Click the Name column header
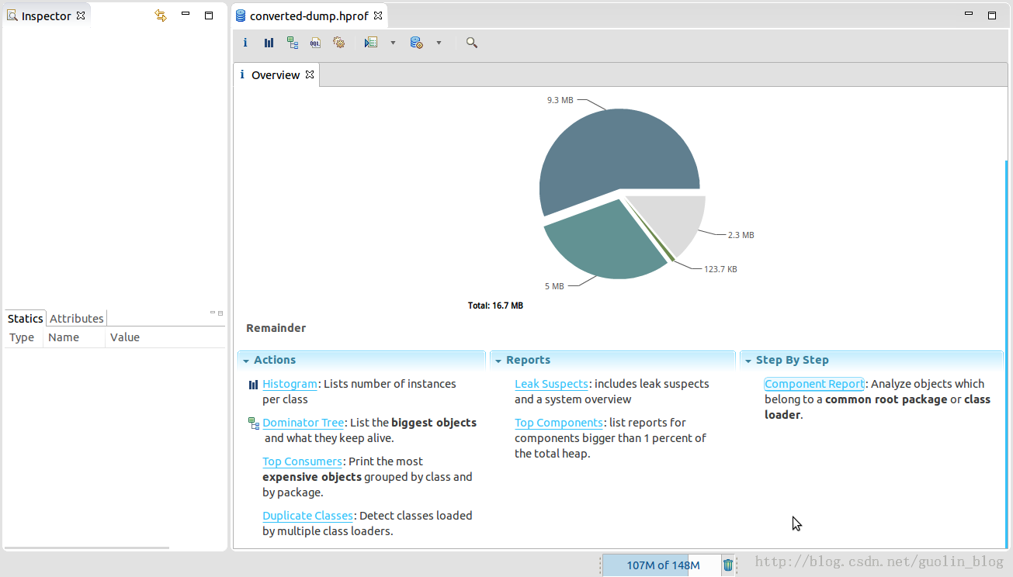This screenshot has height=577, width=1013. point(73,337)
